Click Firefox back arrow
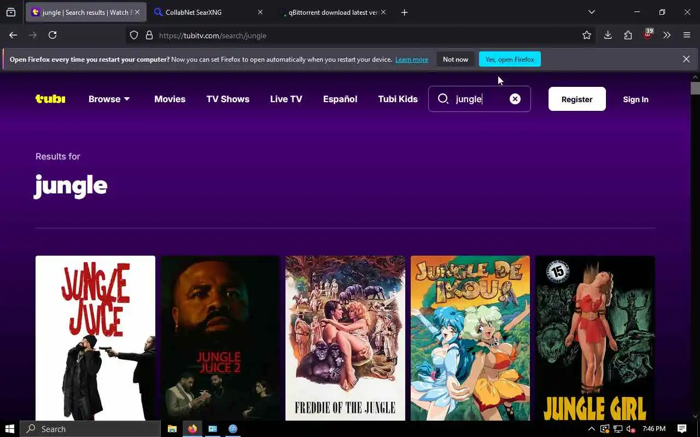Screen dimensions: 700x437 [x=13, y=35]
